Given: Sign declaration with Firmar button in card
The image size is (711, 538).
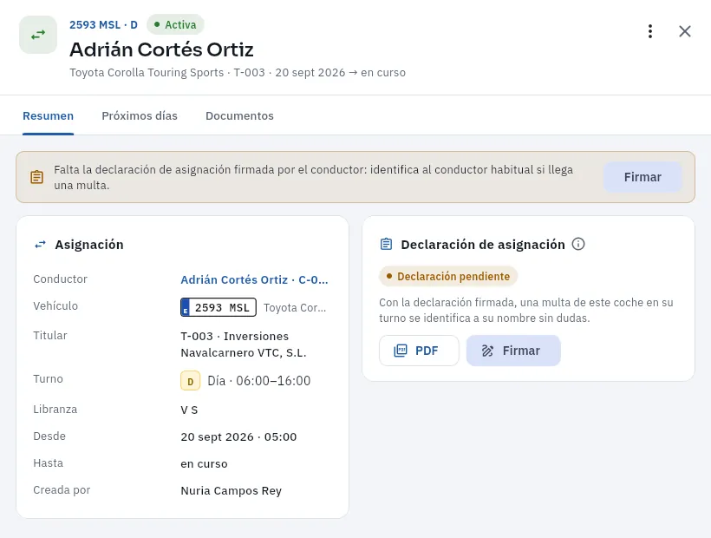Looking at the screenshot, I should pyautogui.click(x=513, y=351).
